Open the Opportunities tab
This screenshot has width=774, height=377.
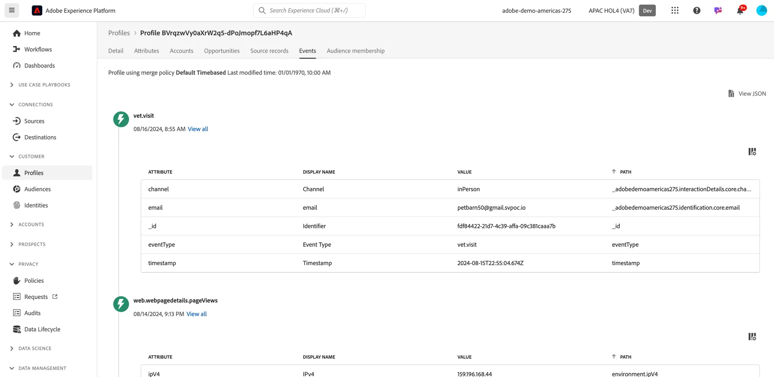coord(222,51)
